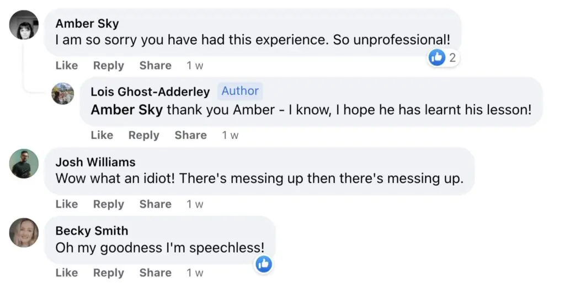Reply to Amber Sky's comment
The height and width of the screenshot is (283, 565).
pos(108,66)
